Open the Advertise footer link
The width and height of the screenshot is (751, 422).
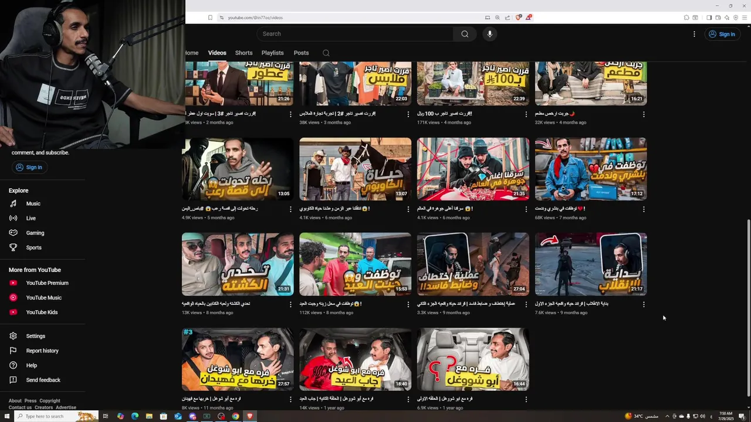[66, 407]
